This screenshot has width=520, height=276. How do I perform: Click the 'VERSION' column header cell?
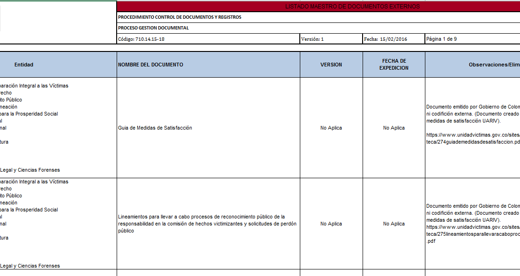[x=331, y=65]
